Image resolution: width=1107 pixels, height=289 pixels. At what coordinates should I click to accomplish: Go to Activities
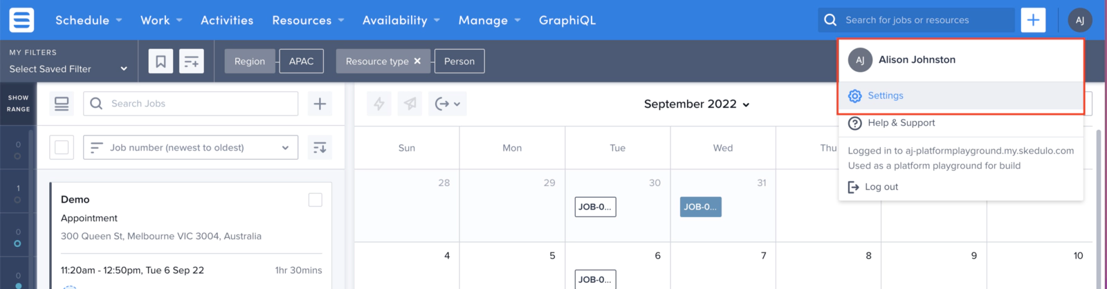[x=227, y=20]
